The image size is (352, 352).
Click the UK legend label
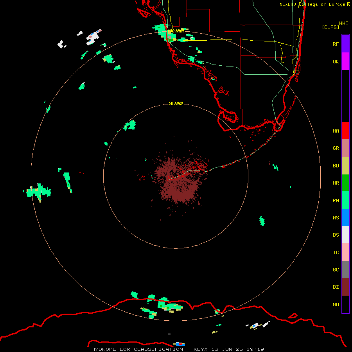[x=336, y=61]
